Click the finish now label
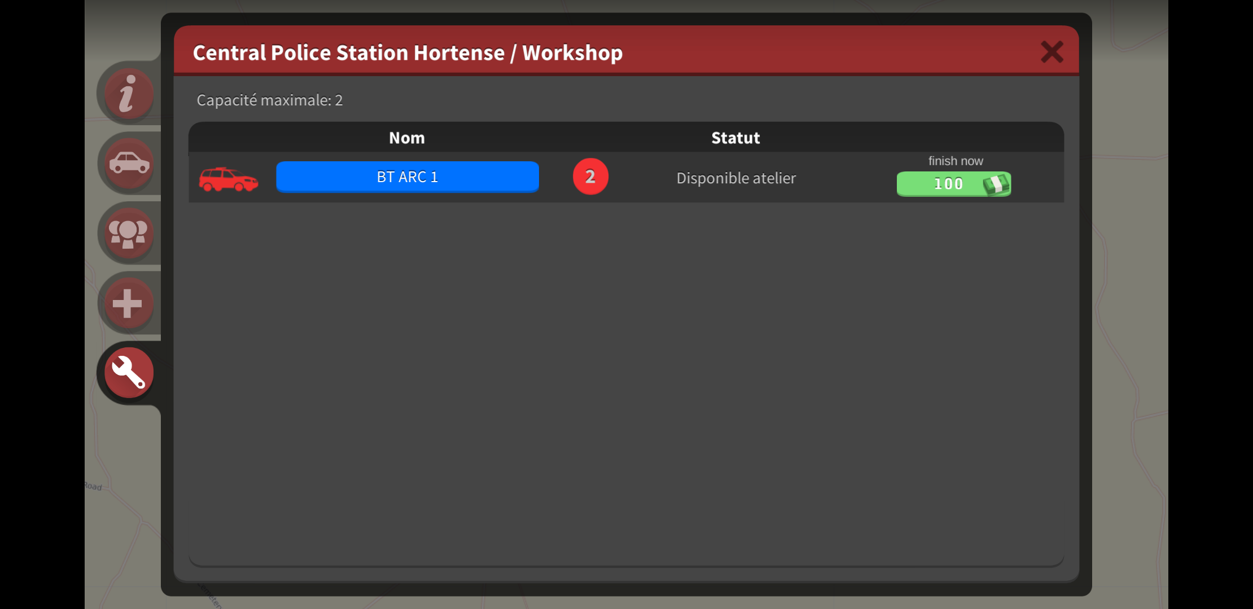1253x609 pixels. pos(956,161)
